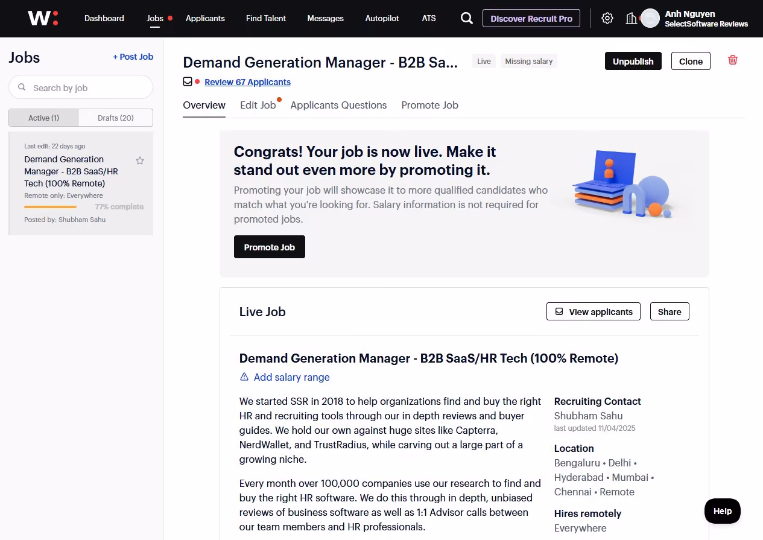Viewport: 763px width, 540px height.
Task: Star the Demand Generation Manager job
Action: pyautogui.click(x=140, y=160)
